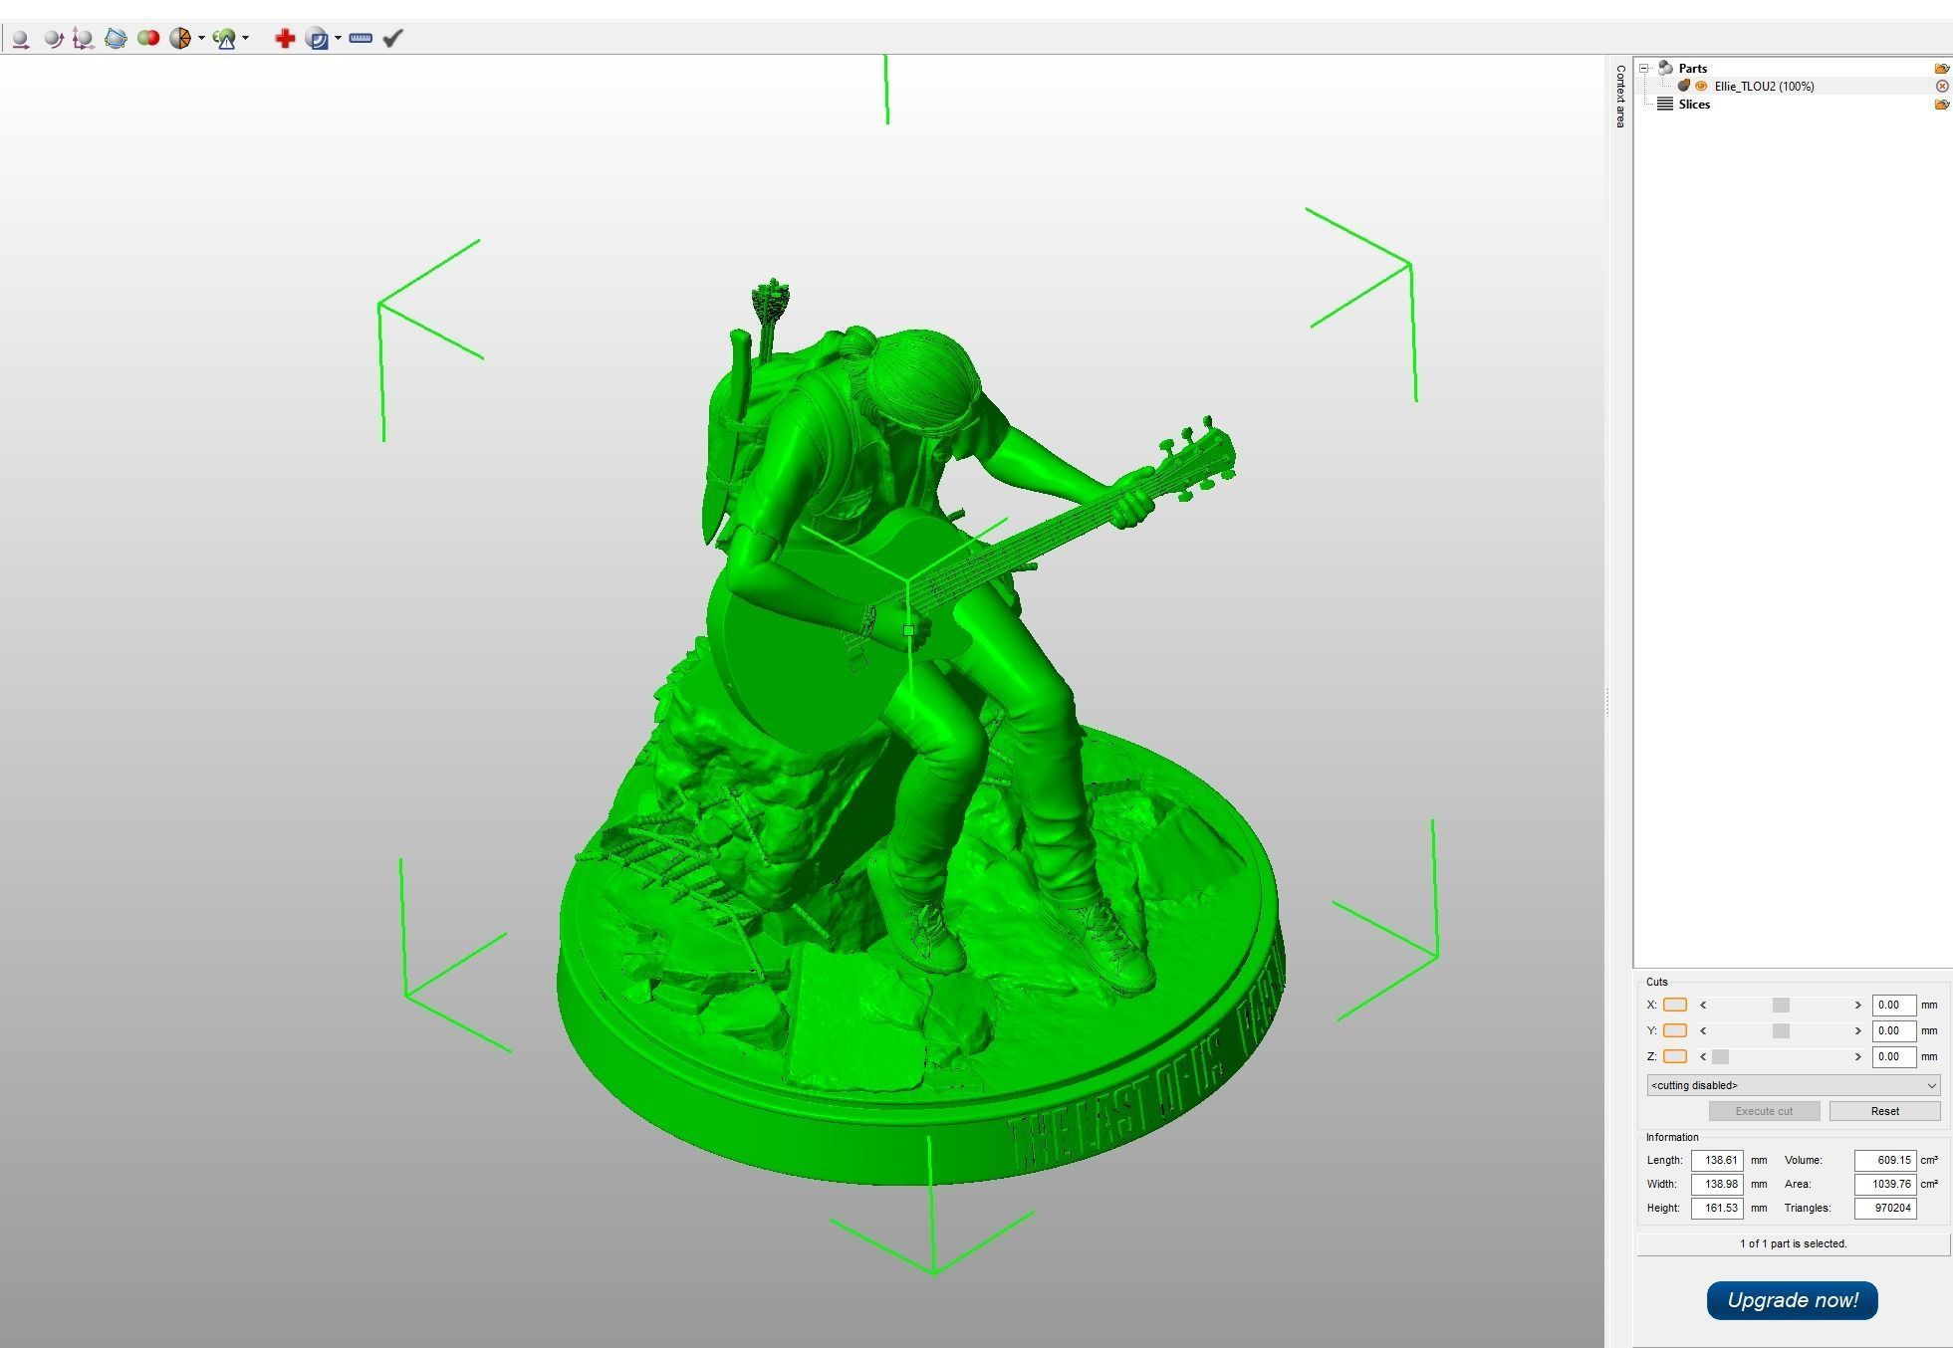Screen dimensions: 1953x1348
Task: Click the Z cut slider handle
Action: click(1720, 1056)
